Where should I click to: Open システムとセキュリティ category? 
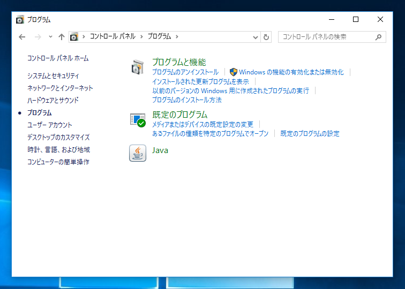coord(53,75)
